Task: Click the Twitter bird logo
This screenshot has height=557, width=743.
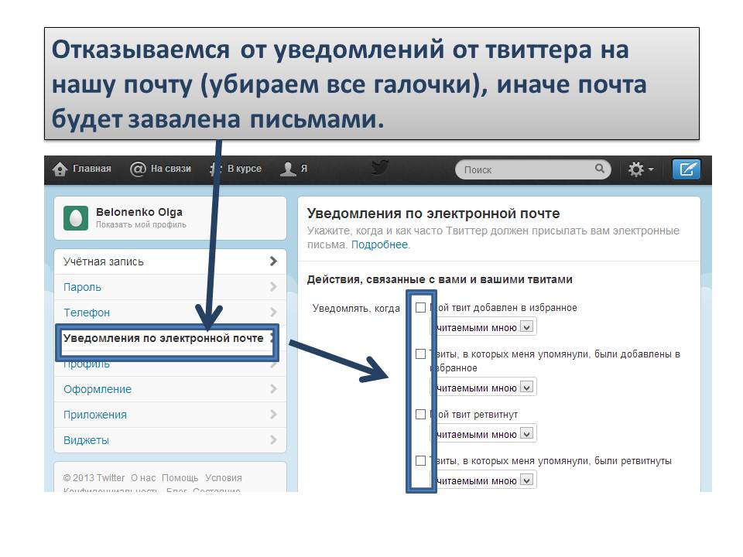Action: pyautogui.click(x=379, y=167)
